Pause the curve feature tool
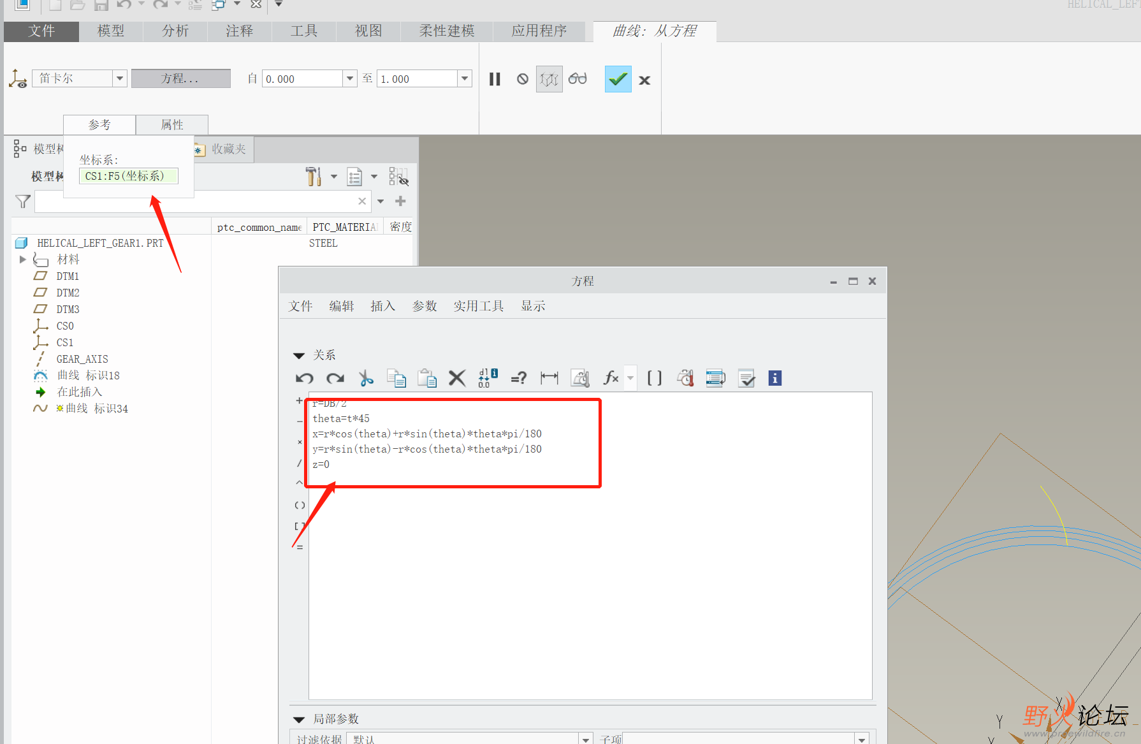 pyautogui.click(x=495, y=79)
